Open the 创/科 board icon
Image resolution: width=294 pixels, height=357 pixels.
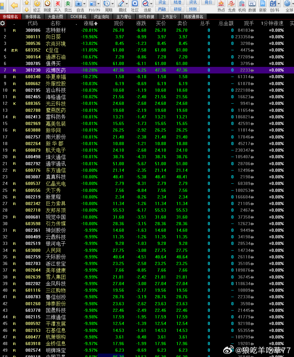pyautogui.click(x=273, y=6)
